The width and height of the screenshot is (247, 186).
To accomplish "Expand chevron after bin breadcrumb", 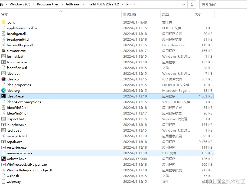I will [134, 4].
